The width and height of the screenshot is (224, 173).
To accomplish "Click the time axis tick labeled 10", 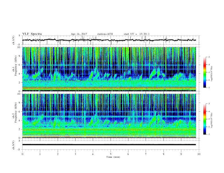I will 199,154.
